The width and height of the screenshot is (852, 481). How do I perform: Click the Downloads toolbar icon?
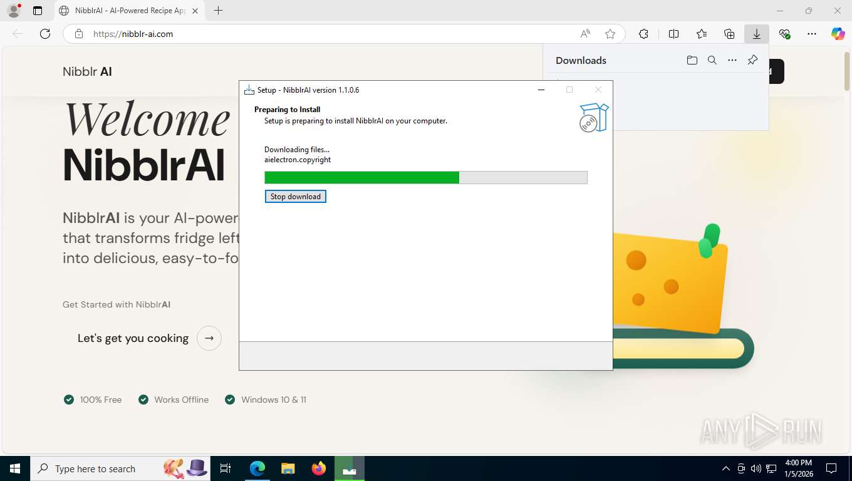[757, 34]
